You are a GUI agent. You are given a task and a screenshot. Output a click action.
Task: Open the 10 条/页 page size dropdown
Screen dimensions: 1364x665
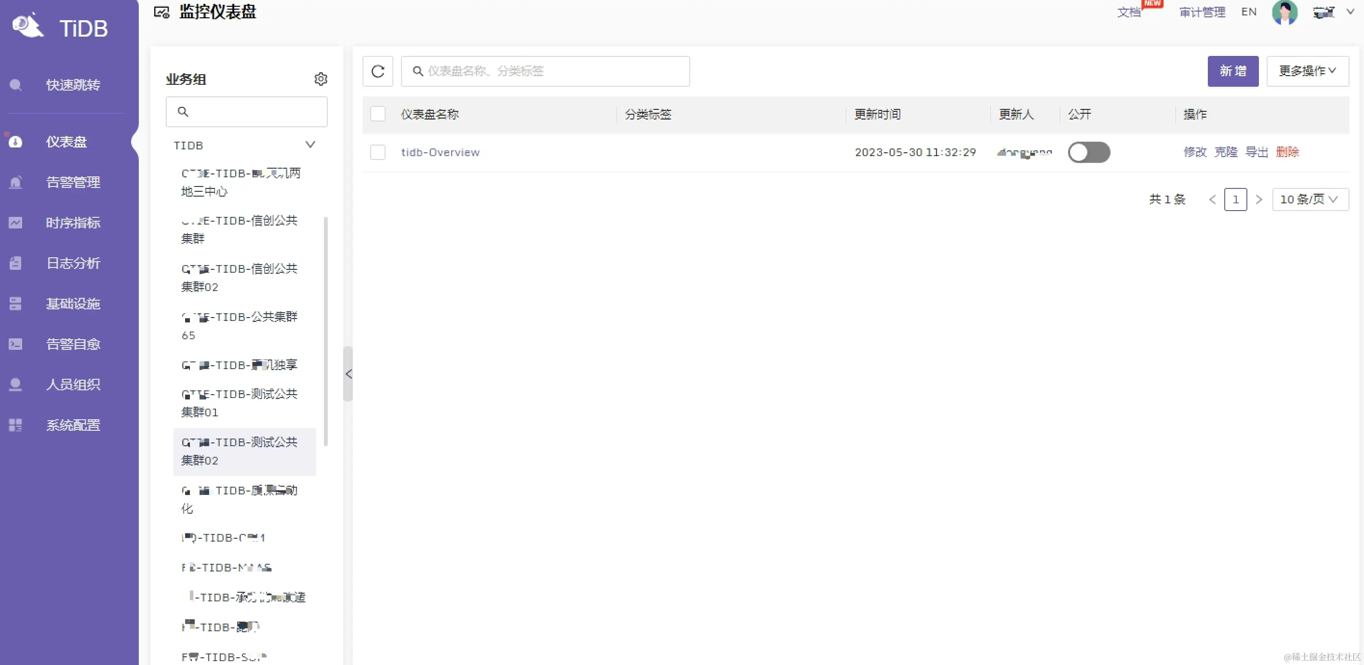[1310, 199]
